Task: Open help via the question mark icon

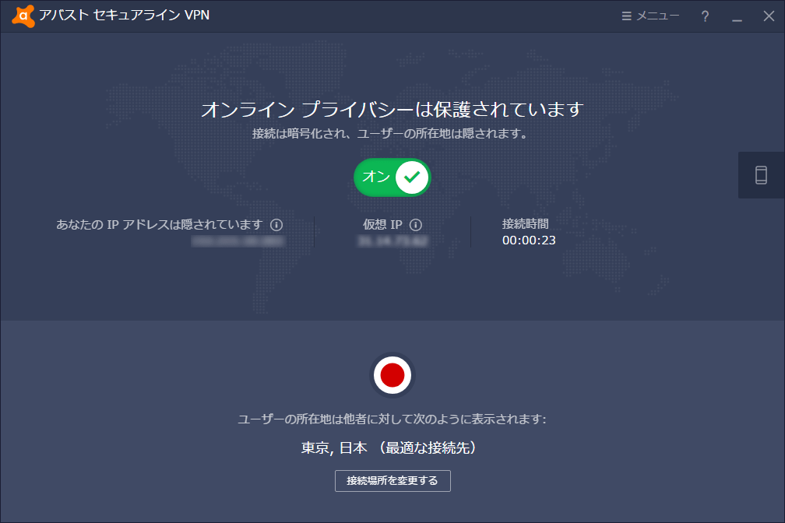Action: [x=705, y=16]
